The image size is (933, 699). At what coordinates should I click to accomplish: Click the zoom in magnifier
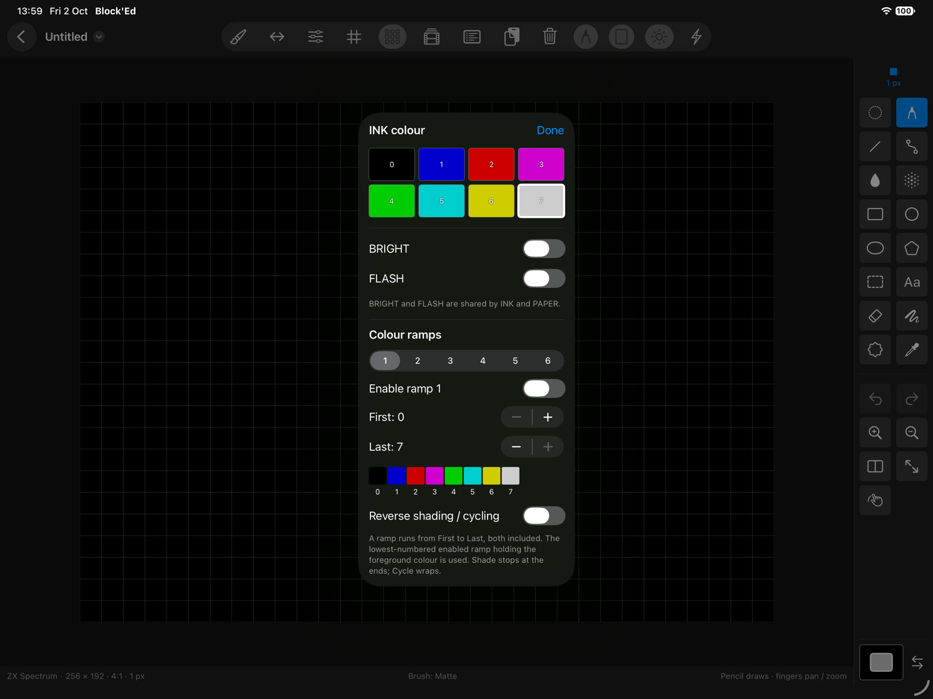pos(875,432)
